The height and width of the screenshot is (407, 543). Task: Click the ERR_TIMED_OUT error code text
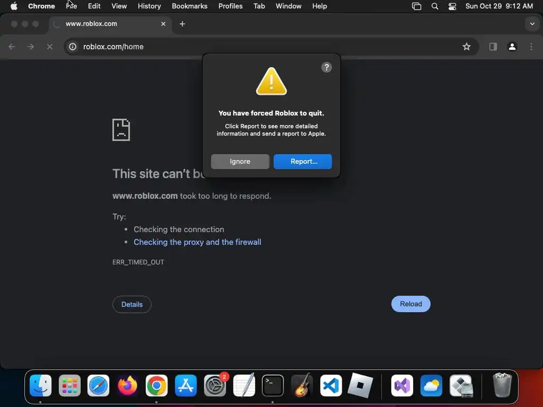[x=138, y=262]
